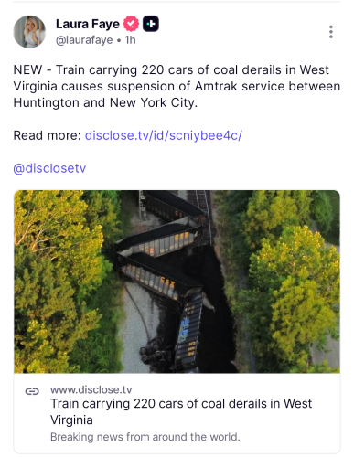354x457 pixels.
Task: Click the pink verified checkmark badge
Action: [x=131, y=24]
